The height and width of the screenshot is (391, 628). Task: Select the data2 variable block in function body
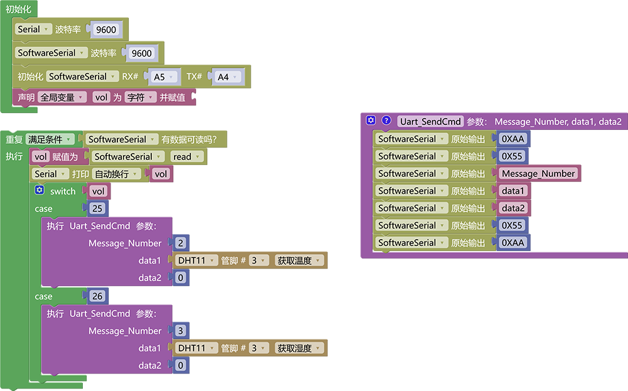click(x=514, y=208)
